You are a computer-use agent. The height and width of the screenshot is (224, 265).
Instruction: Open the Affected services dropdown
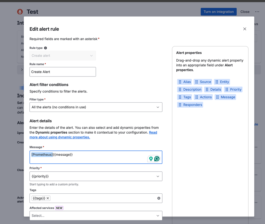point(96,215)
